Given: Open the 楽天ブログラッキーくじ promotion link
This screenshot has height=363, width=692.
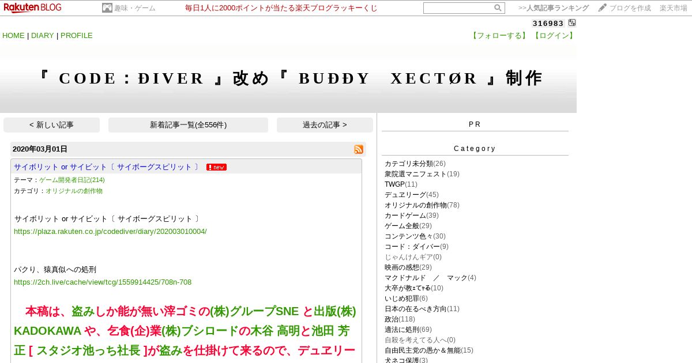Looking at the screenshot, I should 281,8.
